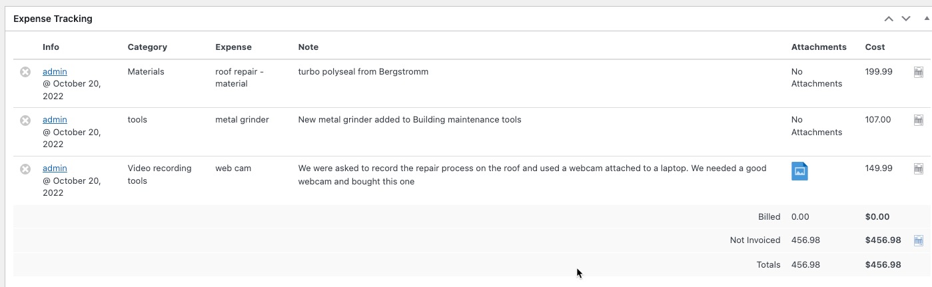Click invoice icon for 149.99 expense
The height and width of the screenshot is (287, 932).
tap(918, 168)
